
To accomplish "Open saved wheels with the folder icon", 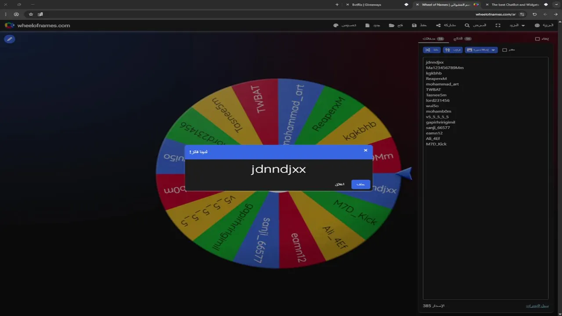I will point(391,25).
